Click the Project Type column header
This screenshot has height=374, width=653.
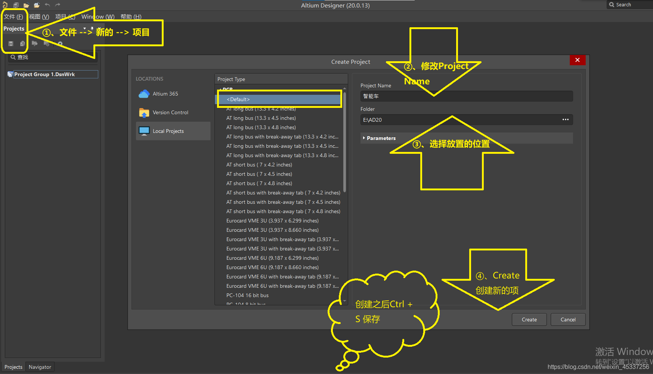281,79
